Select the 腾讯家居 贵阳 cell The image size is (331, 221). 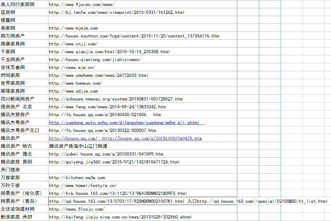(24, 162)
